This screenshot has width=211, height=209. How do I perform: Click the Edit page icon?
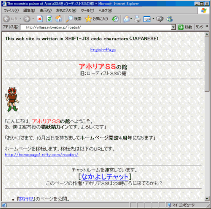(147, 19)
